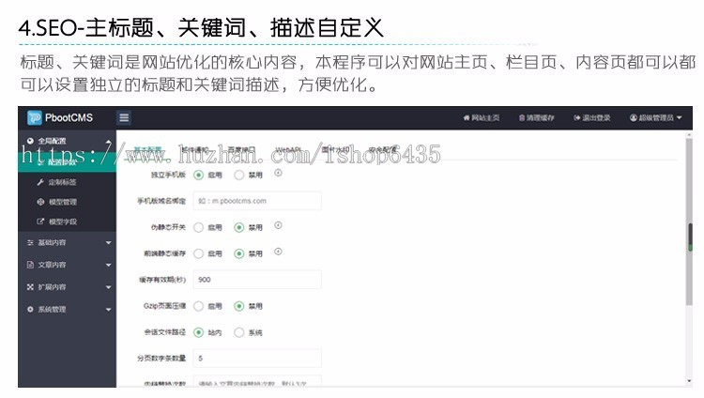704x398 pixels.
Task: Click the wrench icon beside 定制标签
Action: (x=40, y=182)
